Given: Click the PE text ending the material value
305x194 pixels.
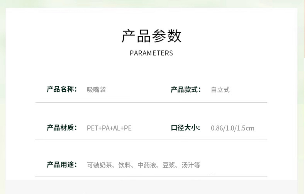Looking at the screenshot, I should coord(128,128).
